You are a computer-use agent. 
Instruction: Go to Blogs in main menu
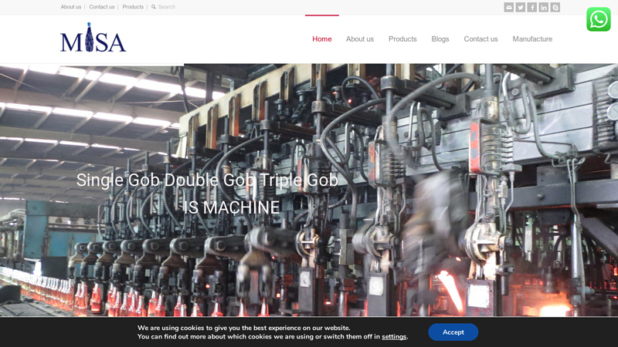tap(440, 39)
